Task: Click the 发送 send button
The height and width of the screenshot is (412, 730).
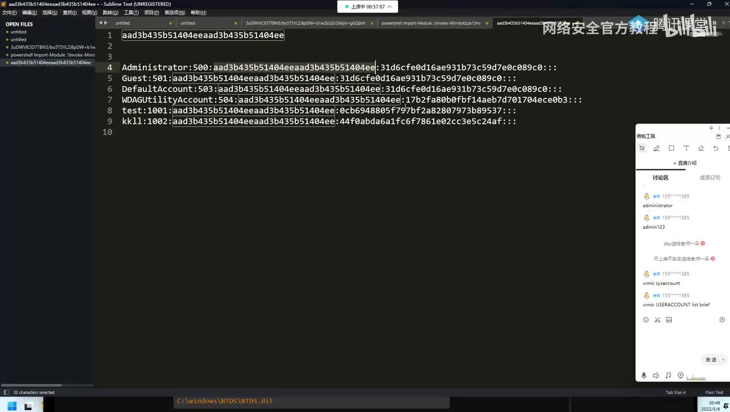Action: coord(711,360)
